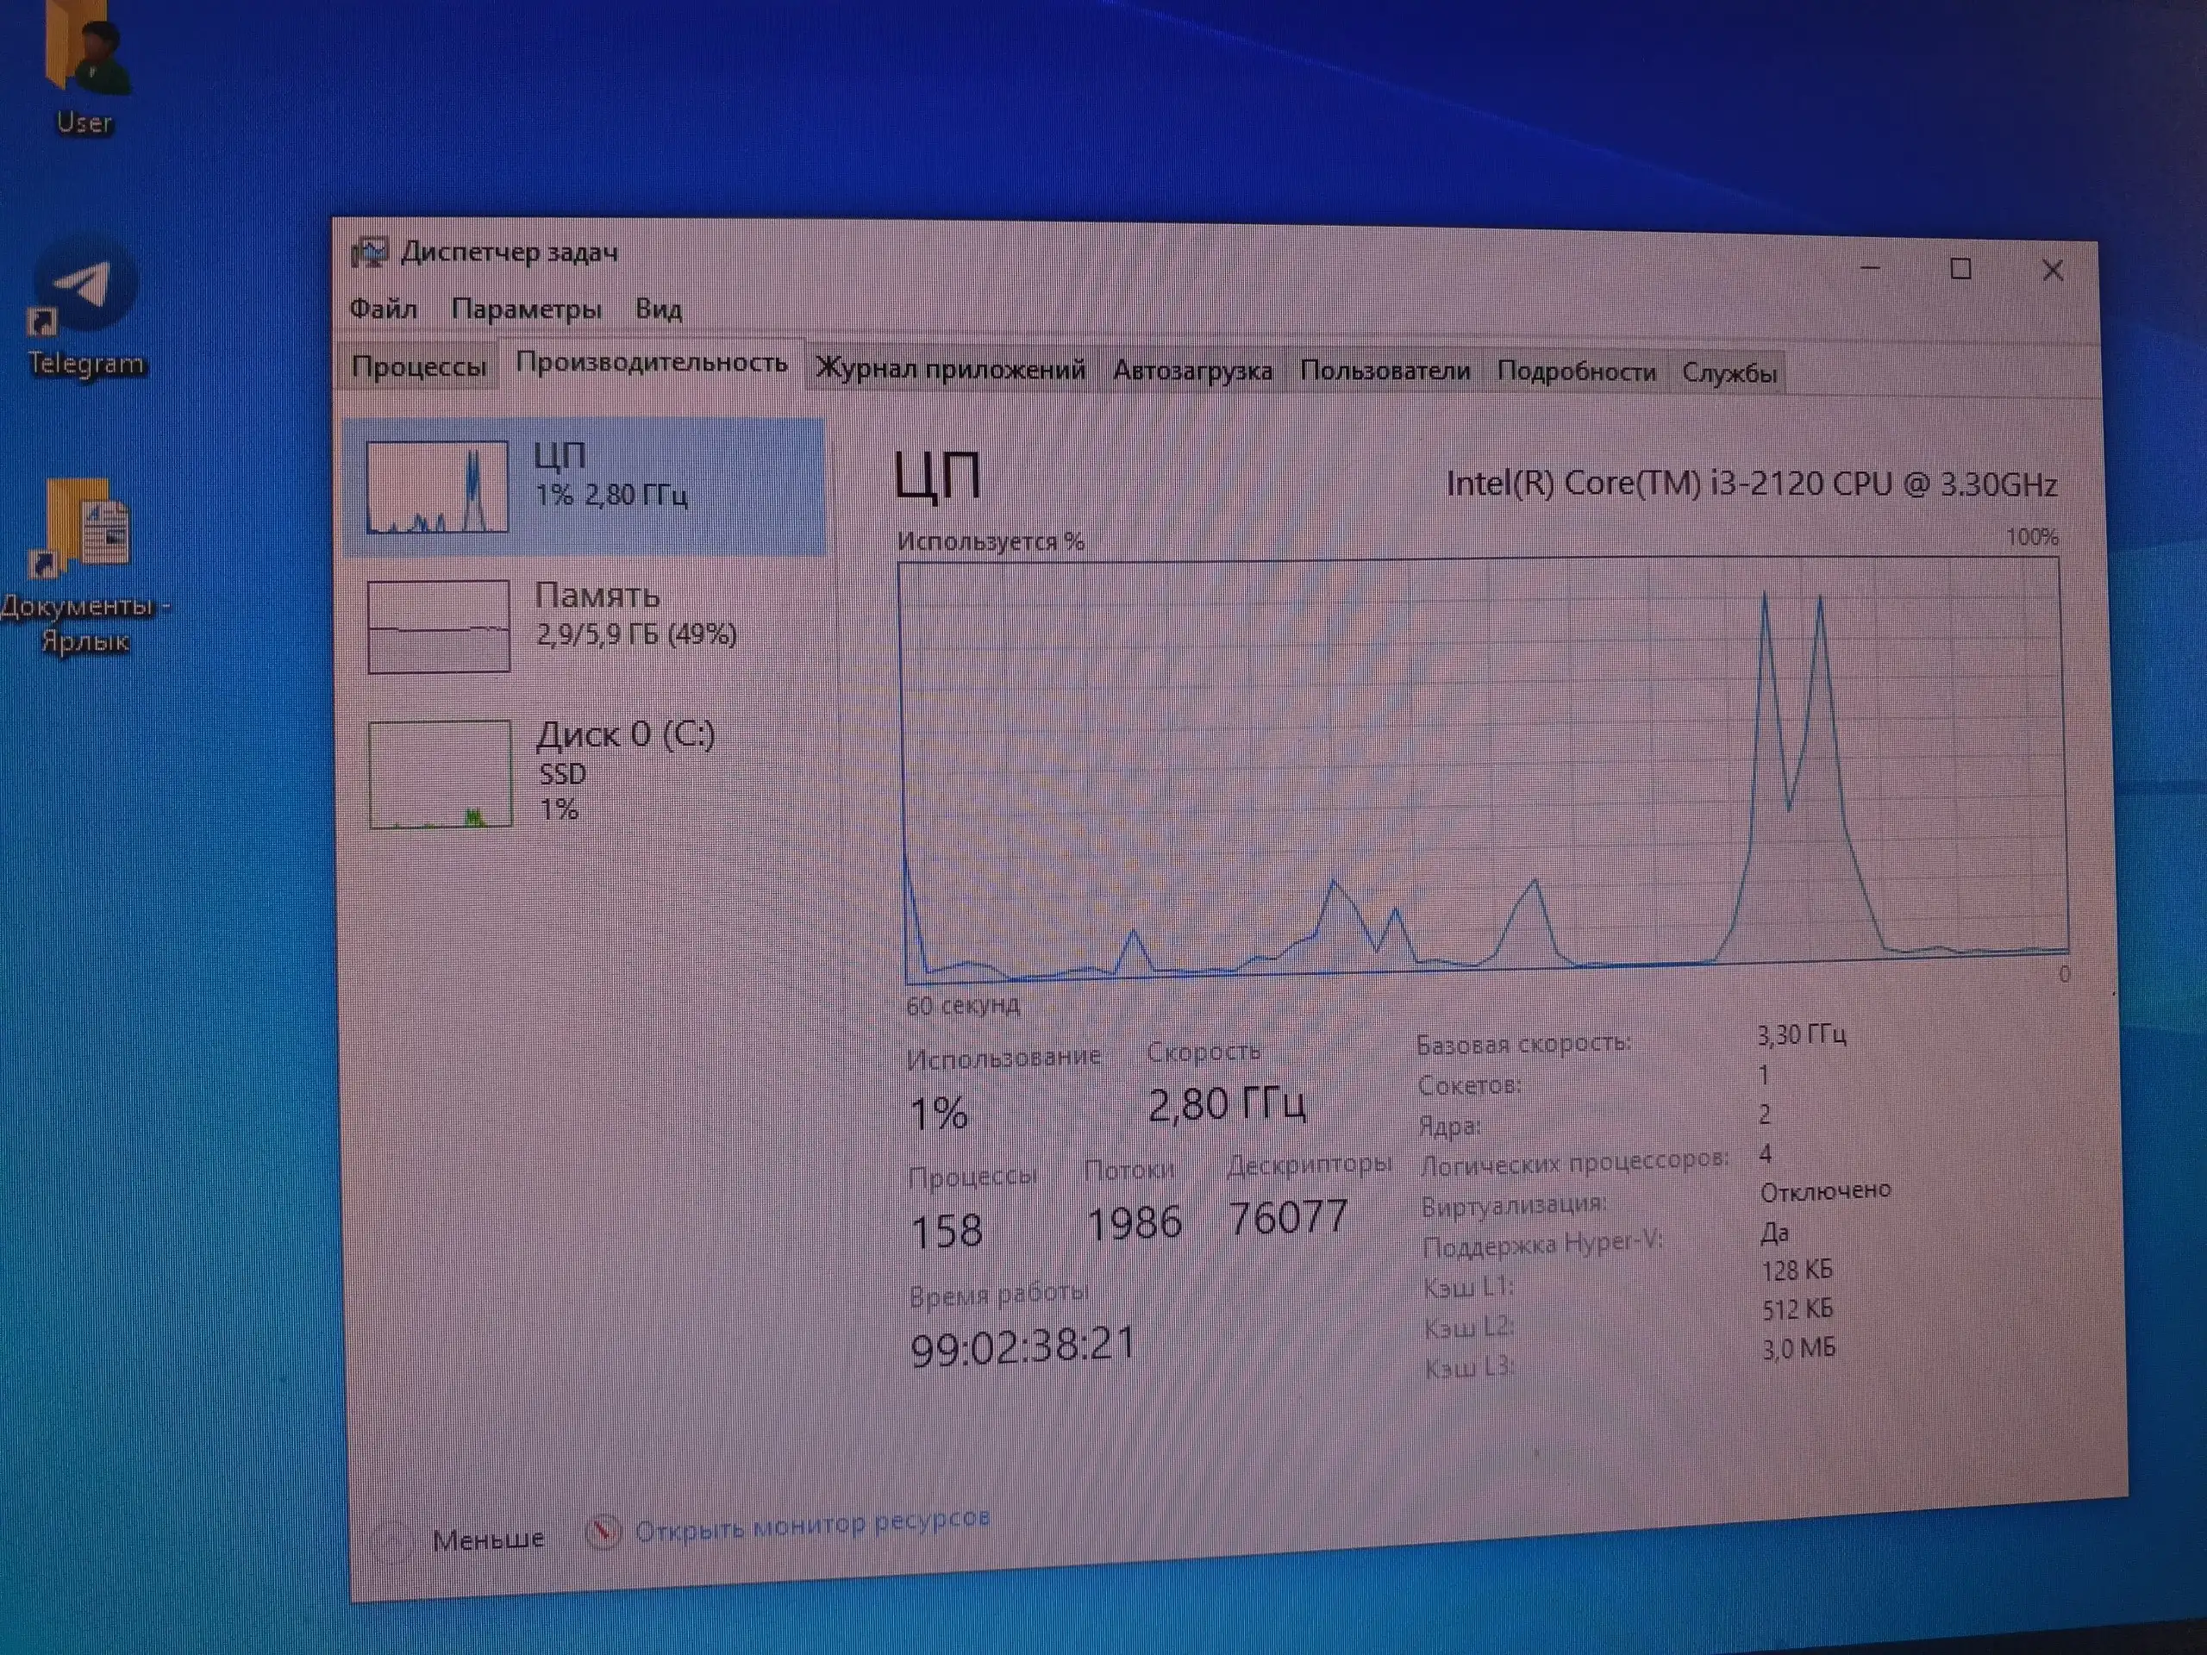This screenshot has width=2207, height=1655.
Task: Click the base speed value 3,30 ГГц
Action: pyautogui.click(x=1801, y=1034)
